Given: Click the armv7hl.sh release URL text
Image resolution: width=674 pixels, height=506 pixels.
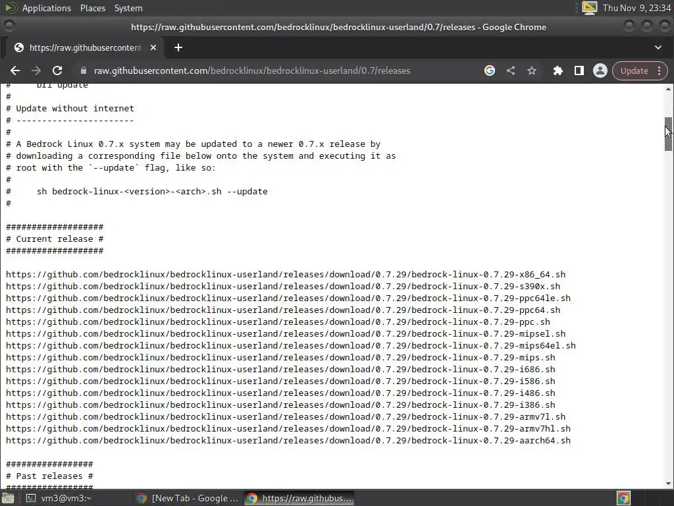Looking at the screenshot, I should (288, 428).
